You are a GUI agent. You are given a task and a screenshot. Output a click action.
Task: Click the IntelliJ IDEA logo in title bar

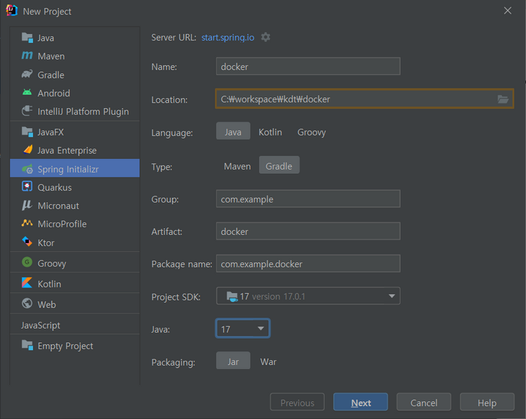point(12,11)
